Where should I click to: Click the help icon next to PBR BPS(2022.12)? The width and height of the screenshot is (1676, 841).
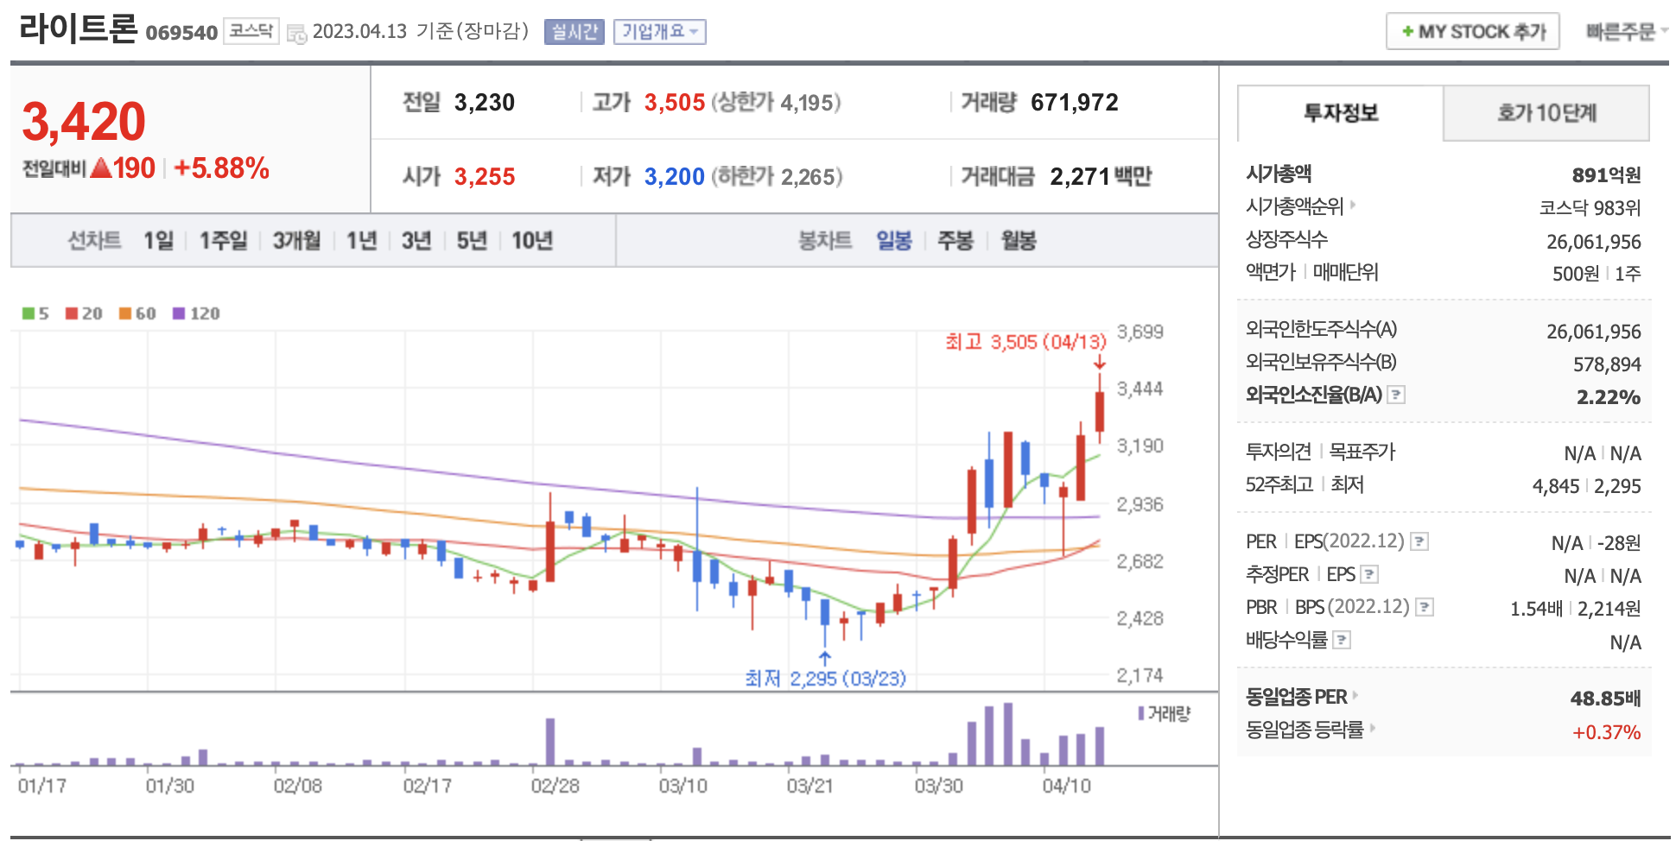click(x=1425, y=607)
